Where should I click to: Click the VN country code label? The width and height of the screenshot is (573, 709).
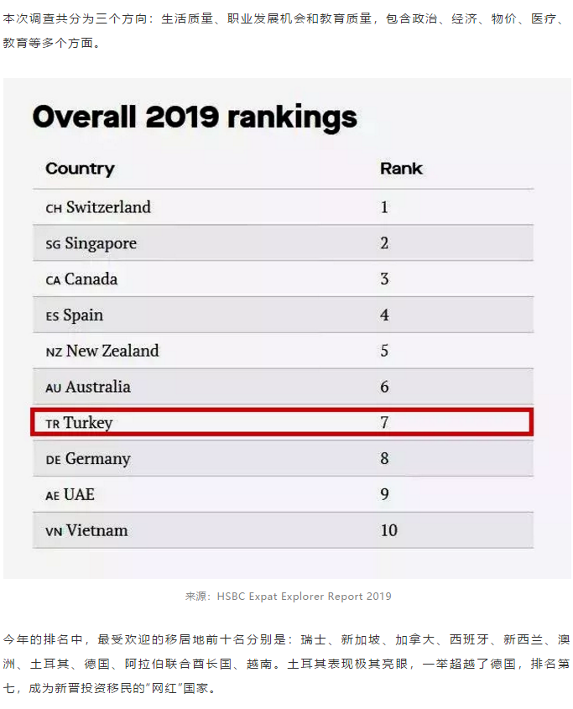click(54, 532)
